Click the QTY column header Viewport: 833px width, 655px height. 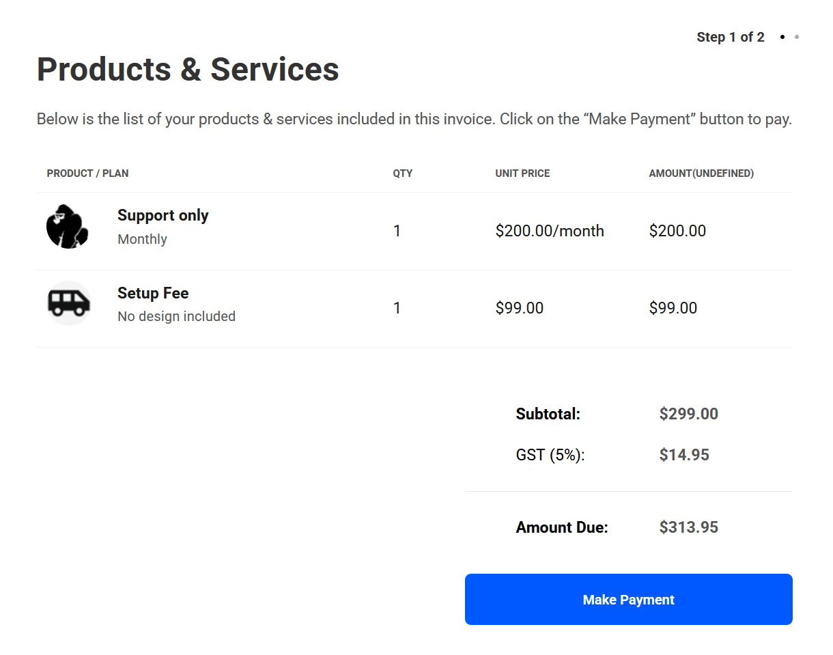tap(403, 173)
